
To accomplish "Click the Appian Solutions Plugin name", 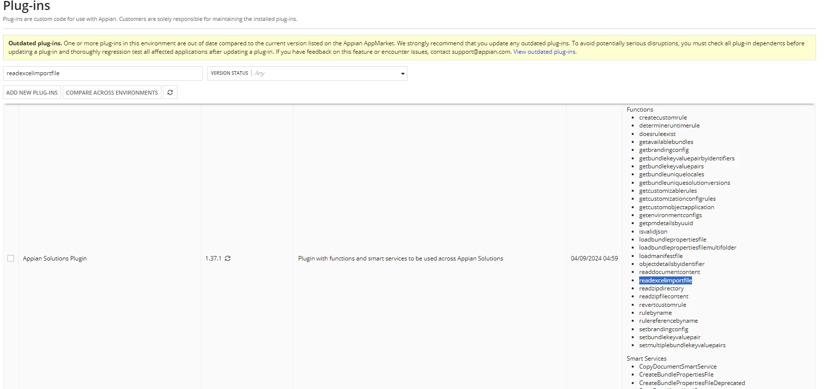I will [55, 259].
